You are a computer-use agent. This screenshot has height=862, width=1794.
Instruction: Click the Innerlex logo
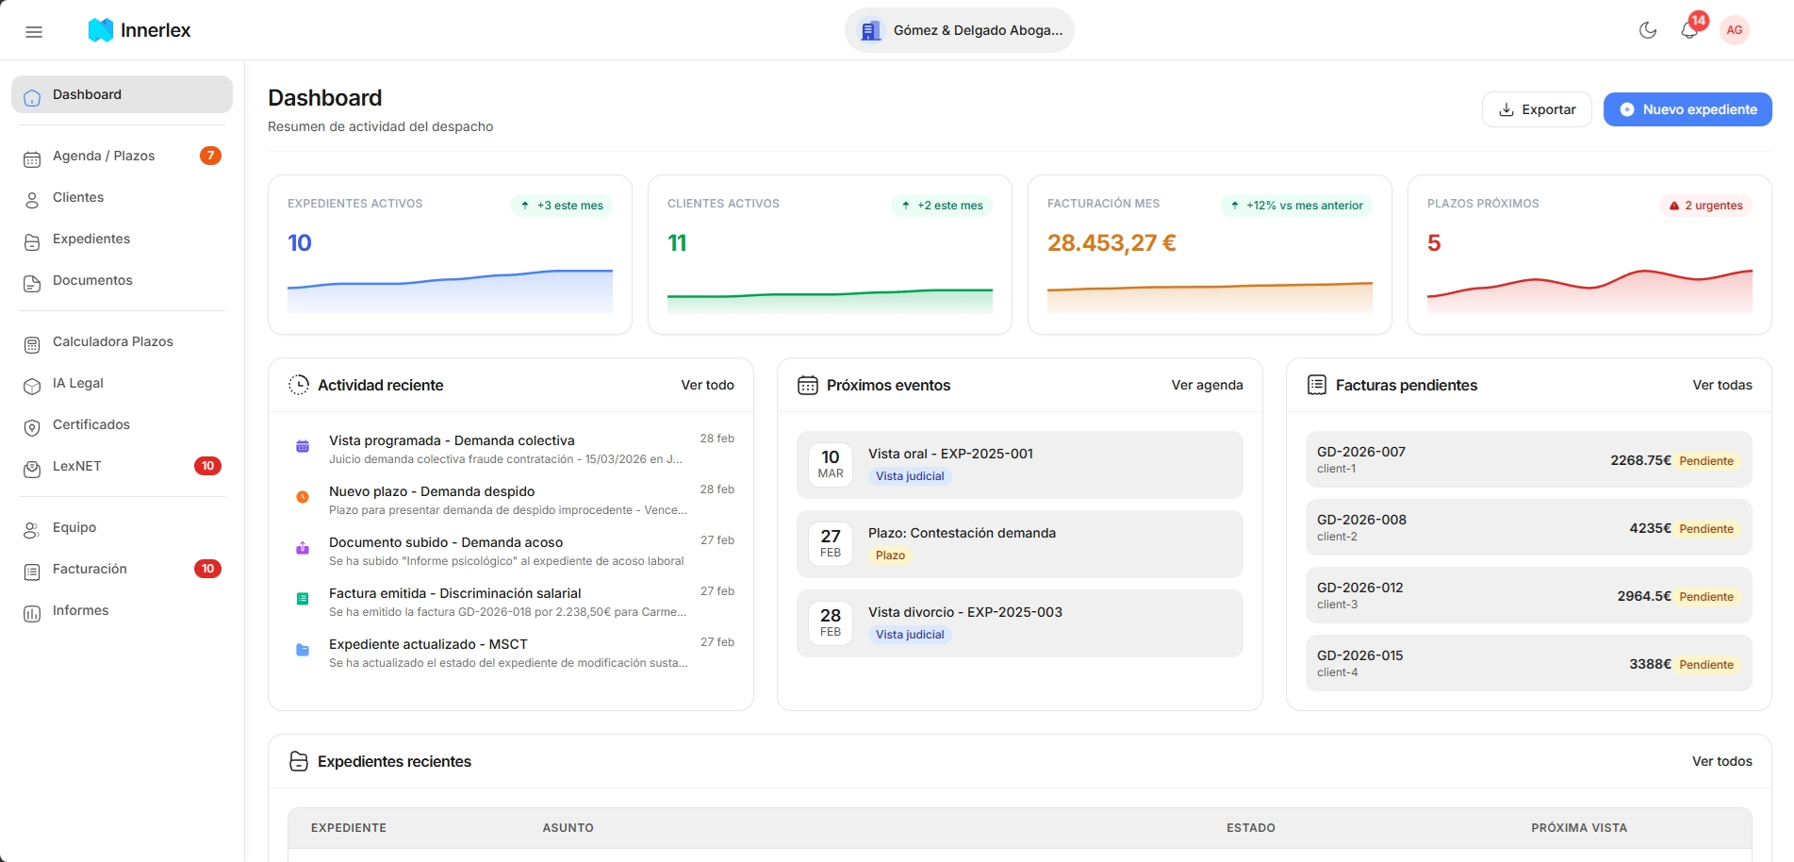[140, 30]
